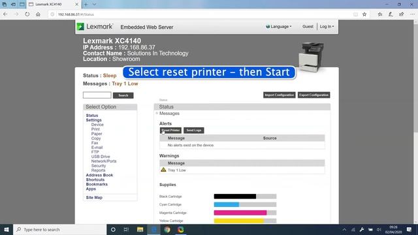Open the Share page icon
Screen dimensions: 418x235
(x=402, y=14)
